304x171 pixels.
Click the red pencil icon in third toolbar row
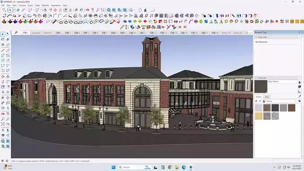[54, 22]
